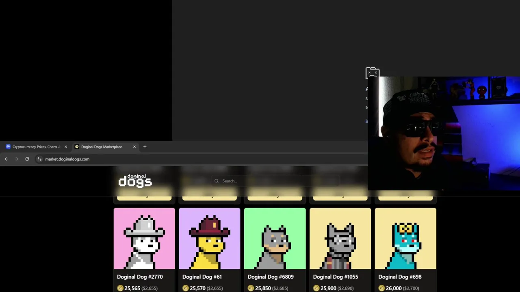The image size is (520, 292).
Task: Open a new browser tab
Action: pos(145,147)
